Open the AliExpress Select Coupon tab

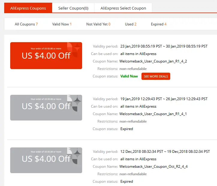click(123, 8)
